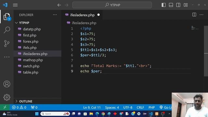Go back with the left arrow

[59, 5]
